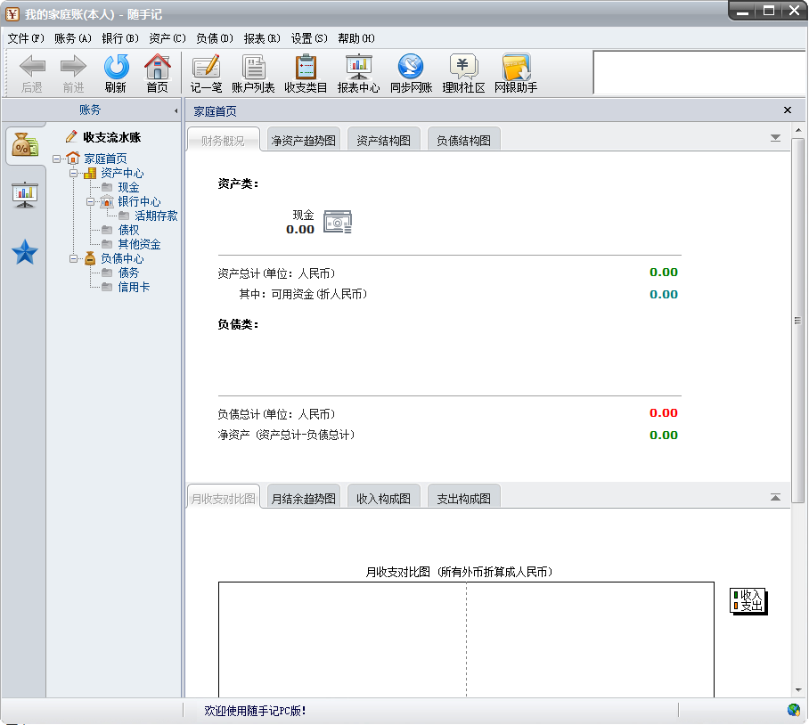Collapse the upper finance overview panel arrow
The height and width of the screenshot is (725, 809).
(775, 138)
